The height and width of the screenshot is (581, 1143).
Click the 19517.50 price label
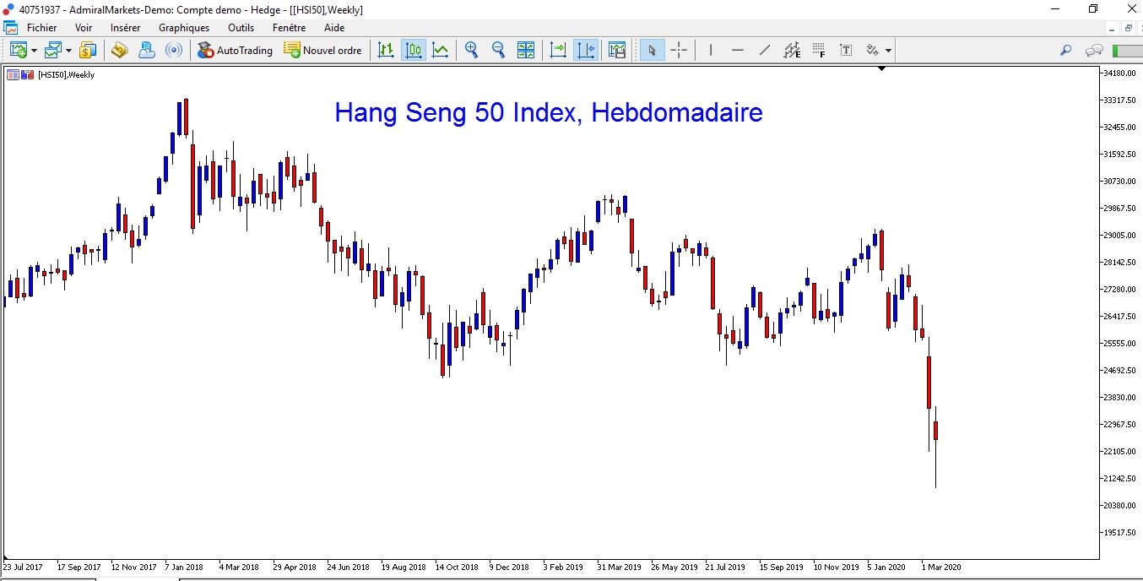coord(1120,532)
